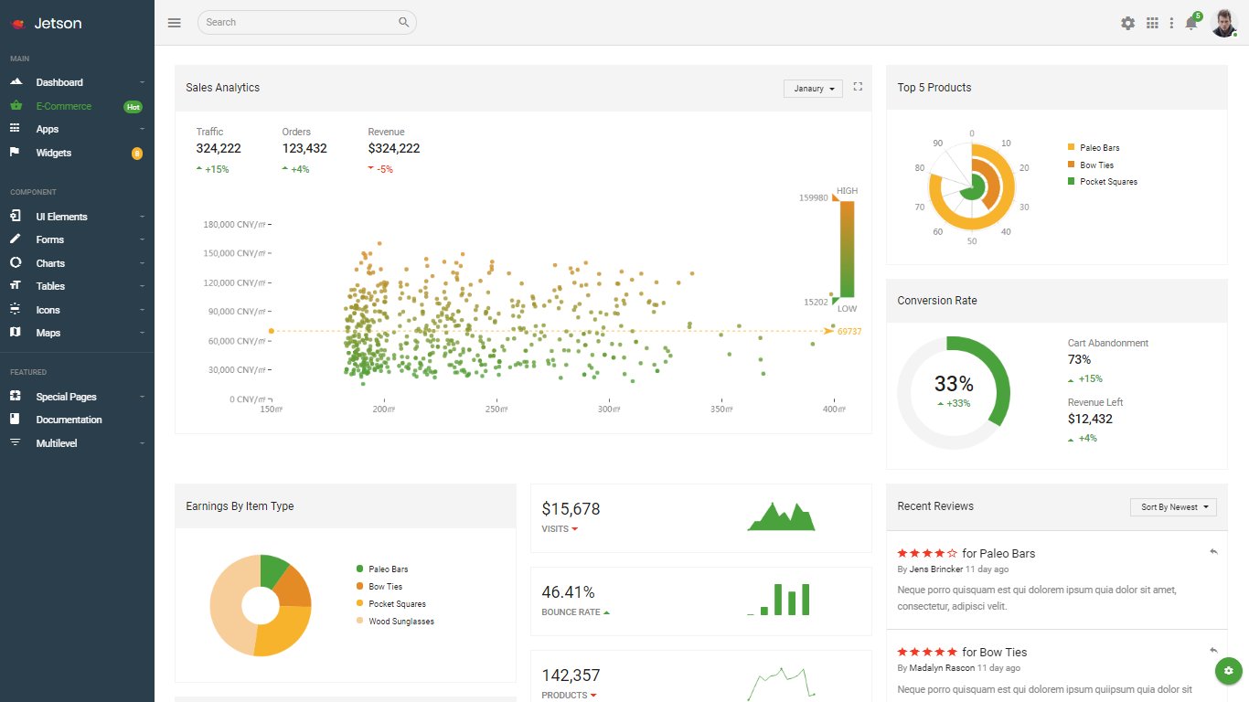Expand the Apps menu chevron

coord(142,129)
